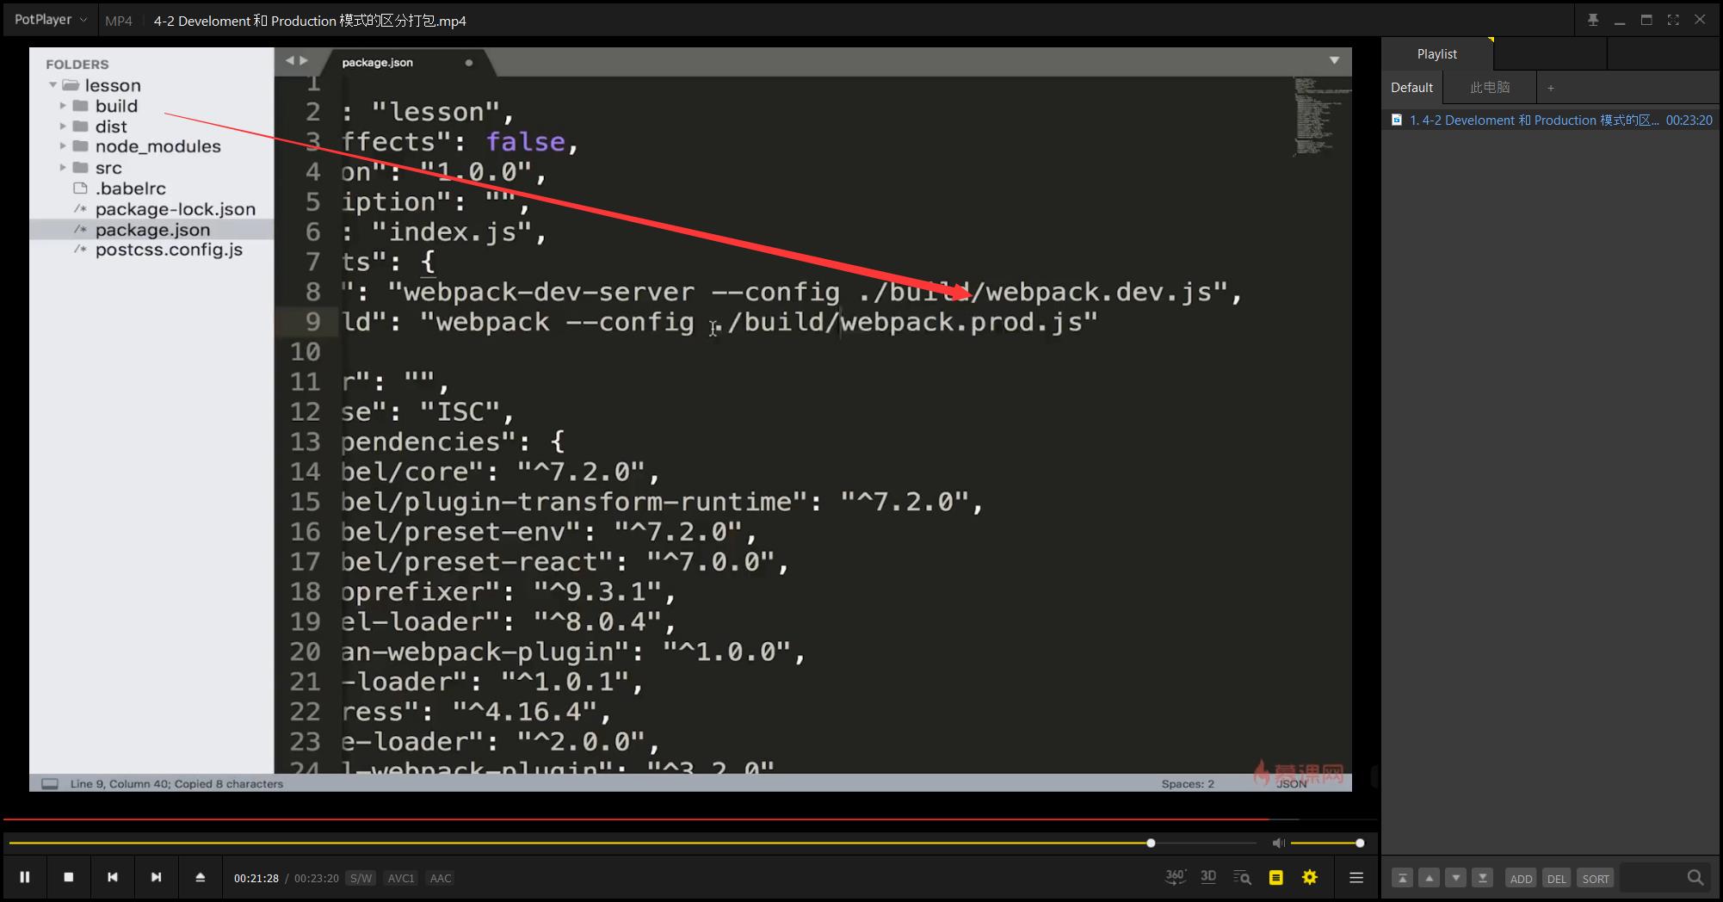Click the playlist search magnifier icon
This screenshot has width=1723, height=902.
(x=1695, y=878)
